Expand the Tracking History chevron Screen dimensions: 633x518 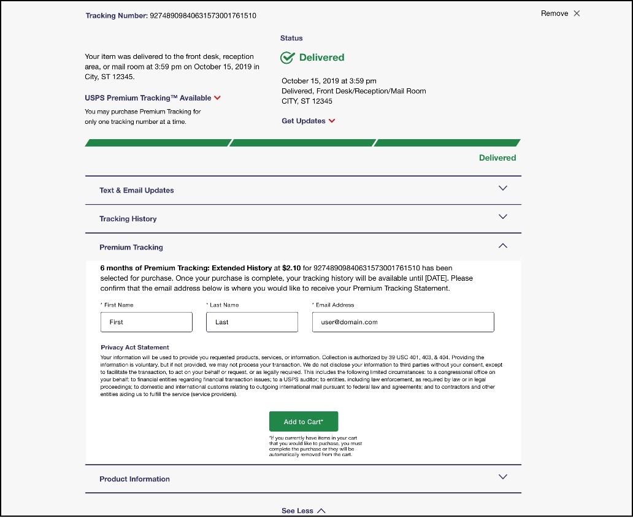pos(502,217)
